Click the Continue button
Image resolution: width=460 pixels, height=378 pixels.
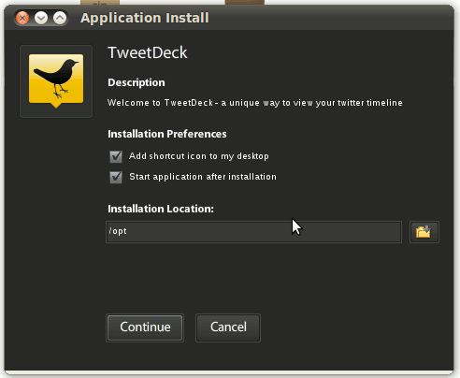tap(145, 327)
